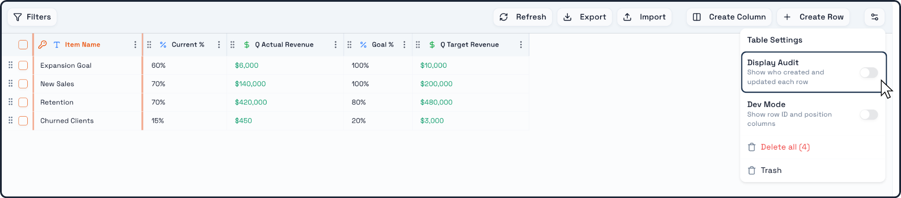Click the percent icon in Goal % header
The width and height of the screenshot is (901, 198).
click(363, 44)
